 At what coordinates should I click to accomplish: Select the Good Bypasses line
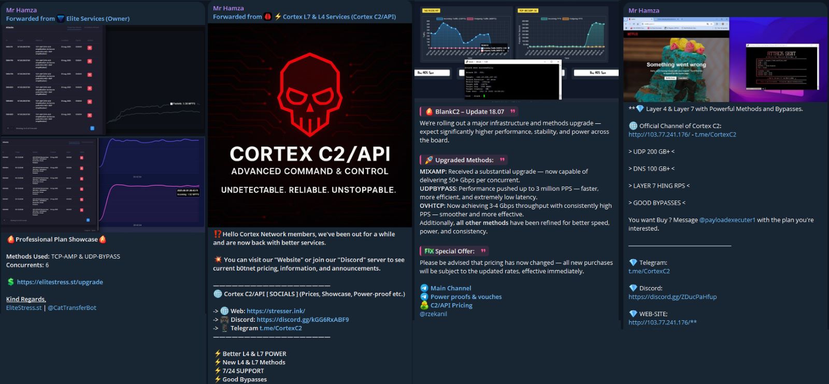coord(245,379)
